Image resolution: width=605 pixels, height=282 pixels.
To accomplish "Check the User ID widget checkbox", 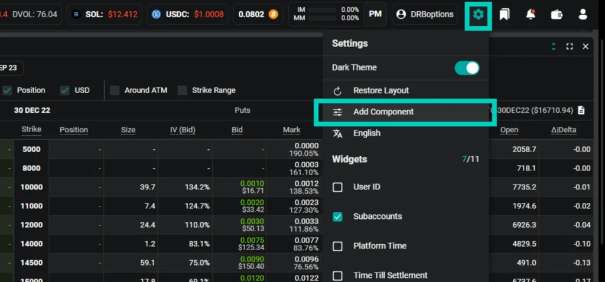I will coord(338,187).
